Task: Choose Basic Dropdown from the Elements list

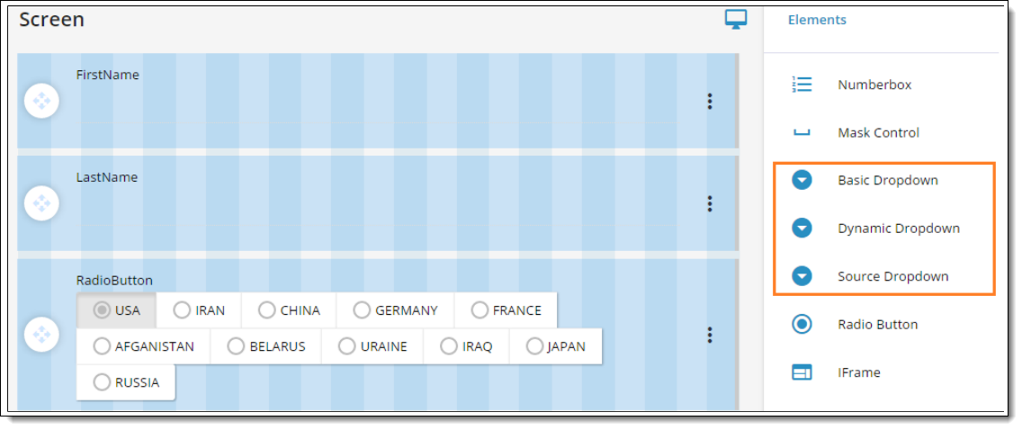Action: click(x=887, y=181)
